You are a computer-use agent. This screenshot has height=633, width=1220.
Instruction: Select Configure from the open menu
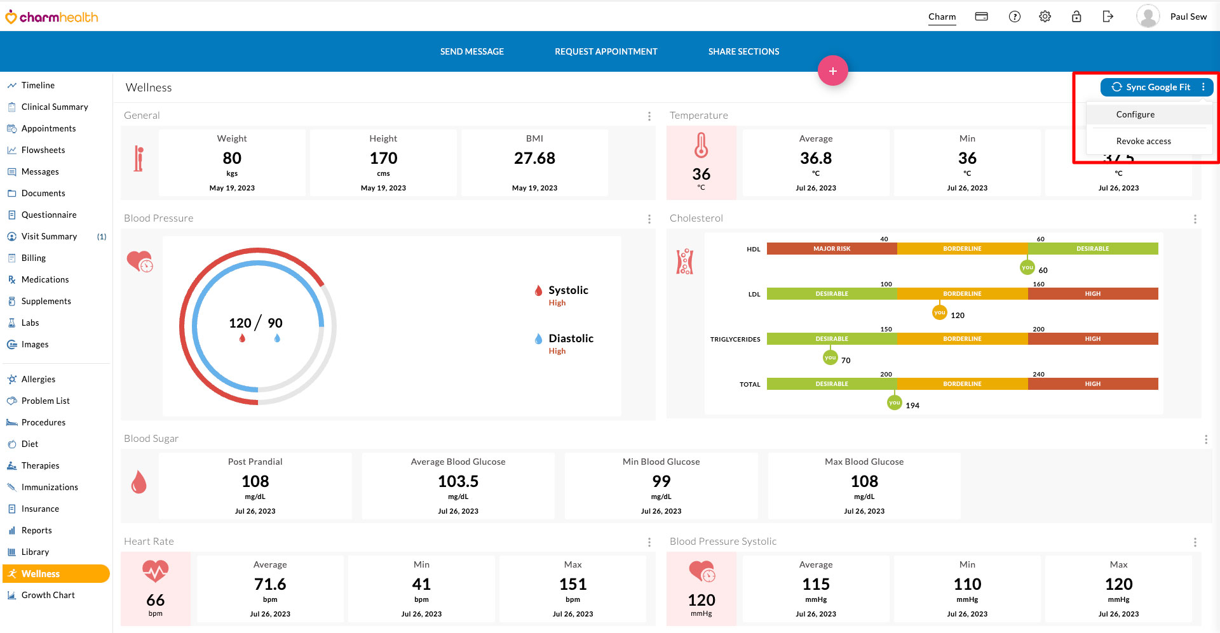(1135, 114)
